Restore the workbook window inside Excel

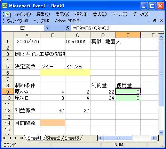[x=155, y=21]
